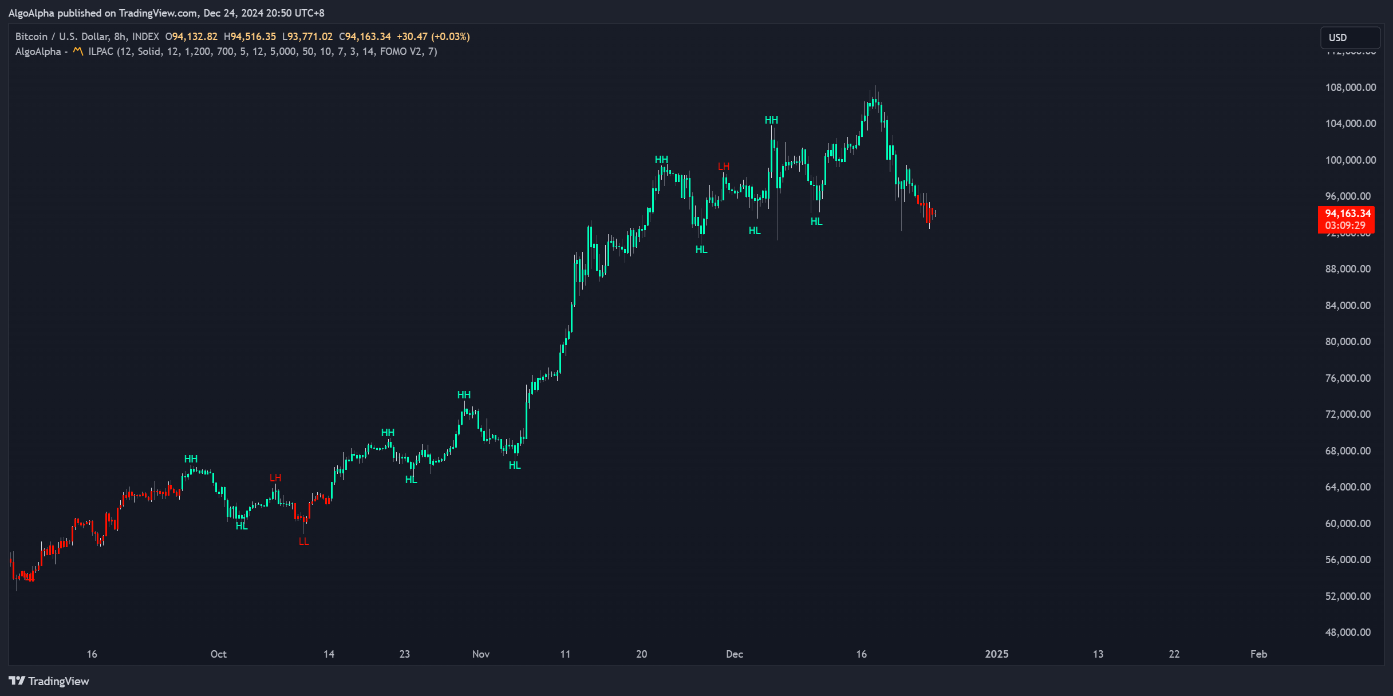The width and height of the screenshot is (1393, 696).
Task: Select the Oct date axis label
Action: [218, 654]
